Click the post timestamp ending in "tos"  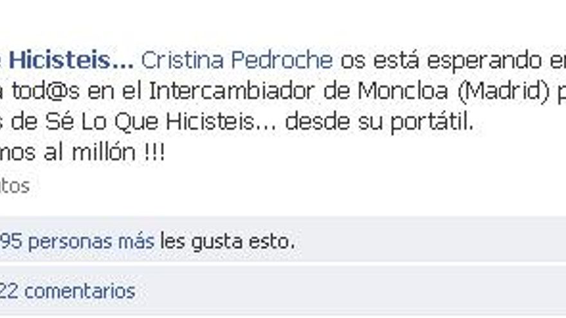tap(14, 186)
